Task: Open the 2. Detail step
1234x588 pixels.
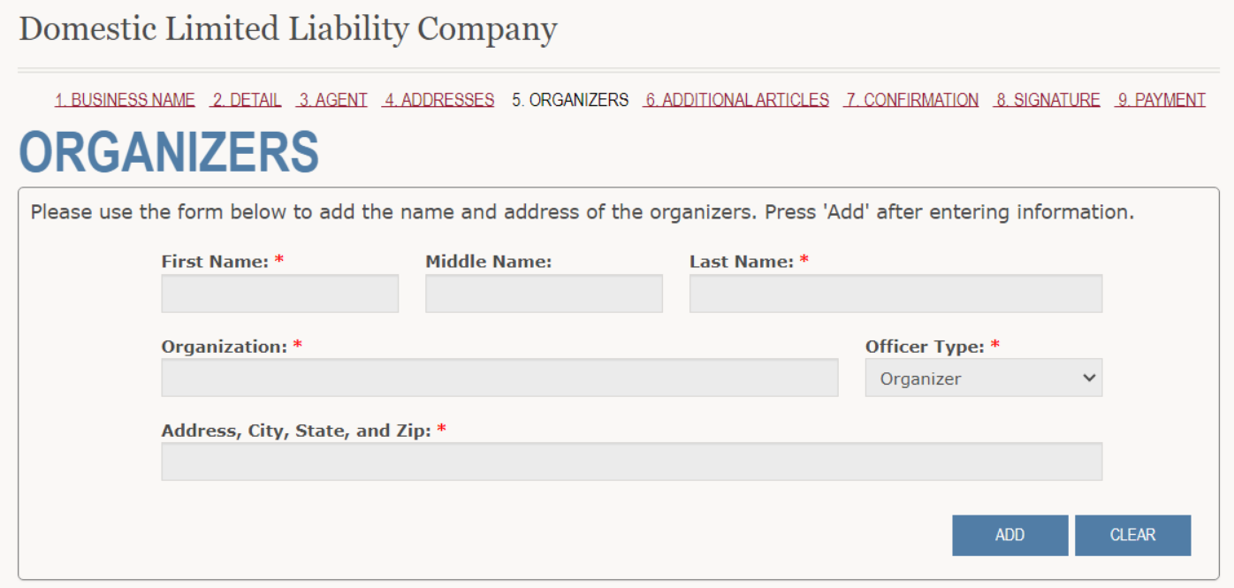Action: pyautogui.click(x=246, y=100)
